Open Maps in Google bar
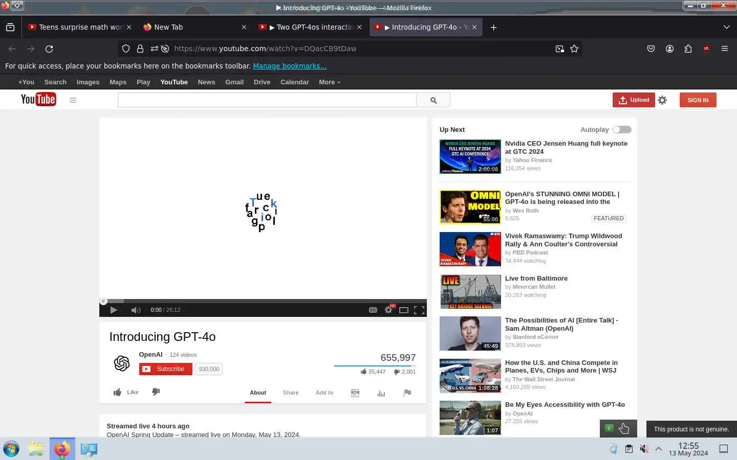Viewport: 737px width, 460px height. click(x=118, y=82)
